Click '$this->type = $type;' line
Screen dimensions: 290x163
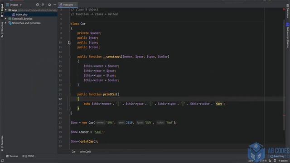click(100, 76)
